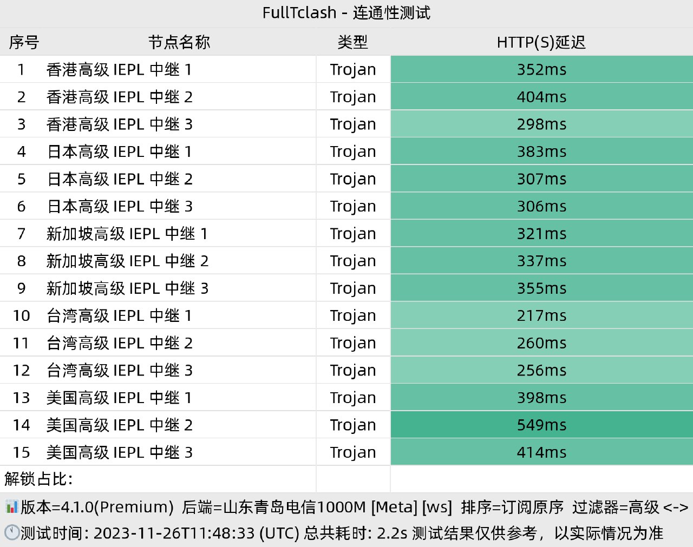This screenshot has width=693, height=547.
Task: Click the 383ms latency cell
Action: coord(541,151)
